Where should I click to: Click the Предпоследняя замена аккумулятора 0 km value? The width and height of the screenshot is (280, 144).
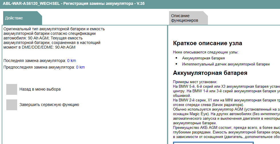(x=81, y=67)
